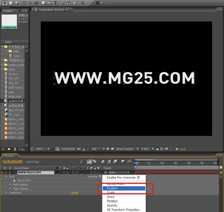Toggle the composition viewer lock
This screenshot has height=212, width=224.
coord(36,10)
